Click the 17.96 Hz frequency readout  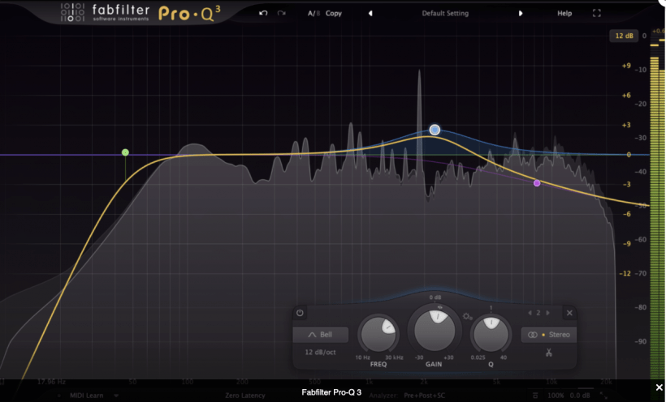(x=51, y=382)
